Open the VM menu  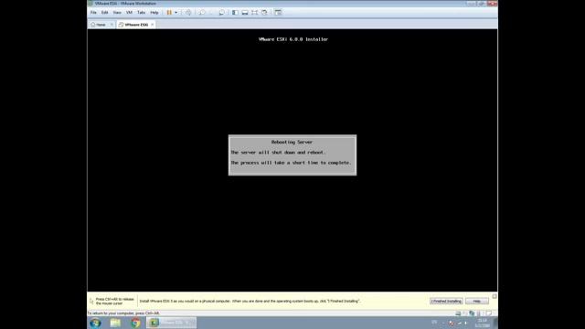[x=129, y=12]
